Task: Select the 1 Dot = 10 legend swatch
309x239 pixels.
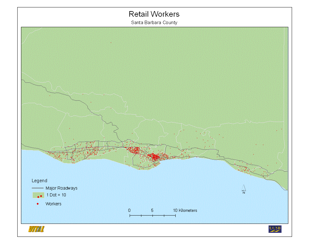Action: pyautogui.click(x=38, y=195)
